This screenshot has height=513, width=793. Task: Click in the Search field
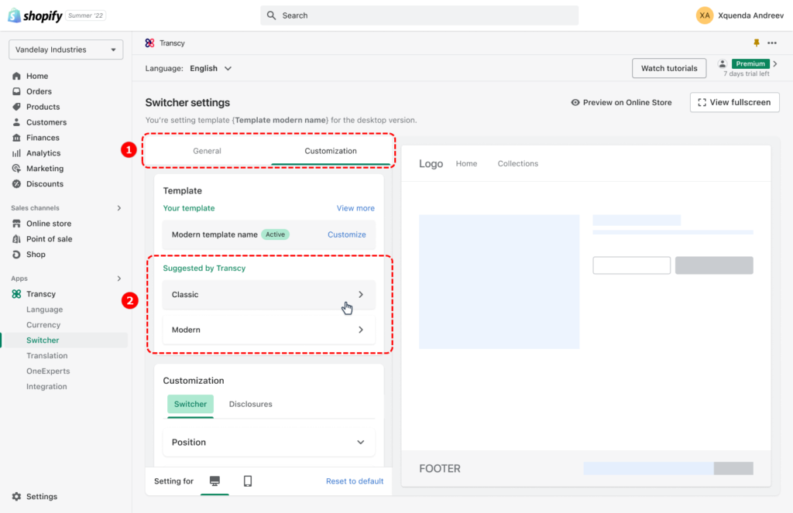point(419,15)
